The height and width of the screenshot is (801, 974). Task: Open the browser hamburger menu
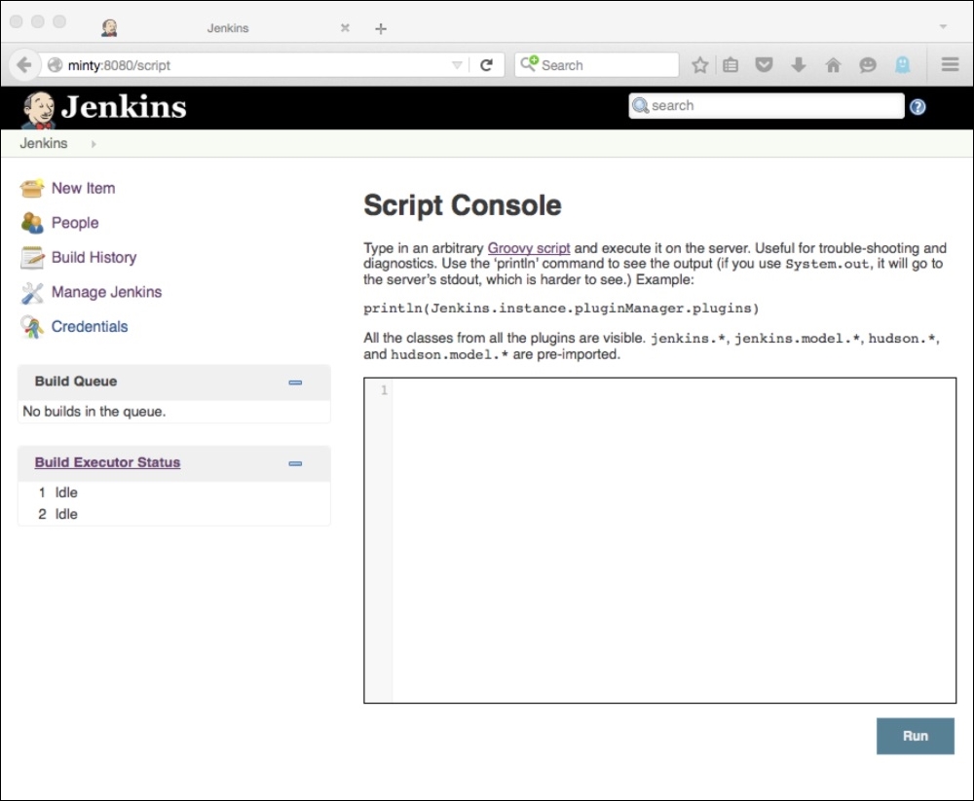point(950,64)
